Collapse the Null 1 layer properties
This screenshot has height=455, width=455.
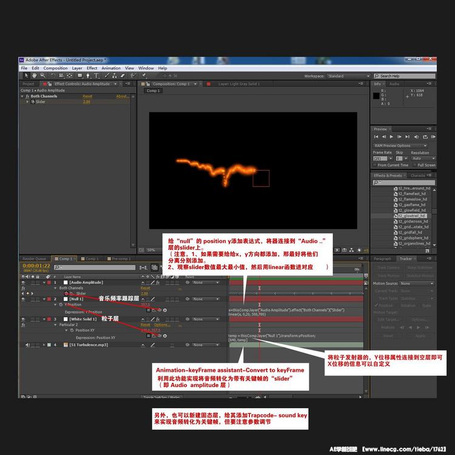pos(44,299)
